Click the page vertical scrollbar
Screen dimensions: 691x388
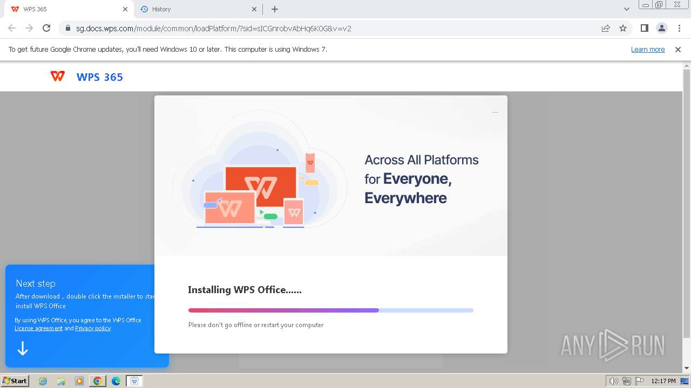(x=687, y=205)
